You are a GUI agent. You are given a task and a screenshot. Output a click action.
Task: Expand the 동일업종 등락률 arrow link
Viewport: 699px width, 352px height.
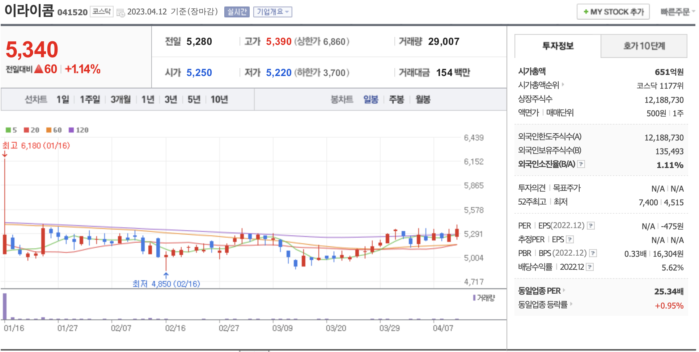coord(571,304)
